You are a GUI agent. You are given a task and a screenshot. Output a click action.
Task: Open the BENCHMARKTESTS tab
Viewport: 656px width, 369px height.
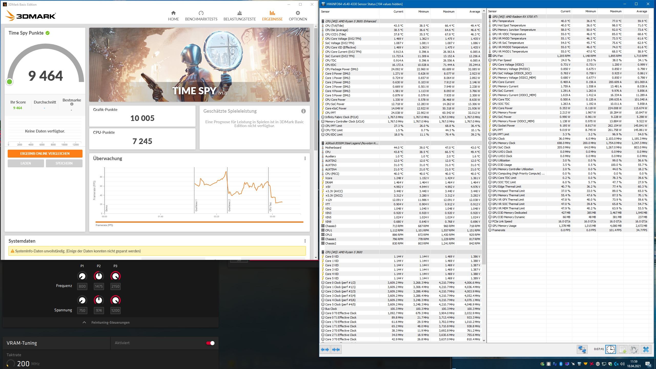[x=201, y=16]
